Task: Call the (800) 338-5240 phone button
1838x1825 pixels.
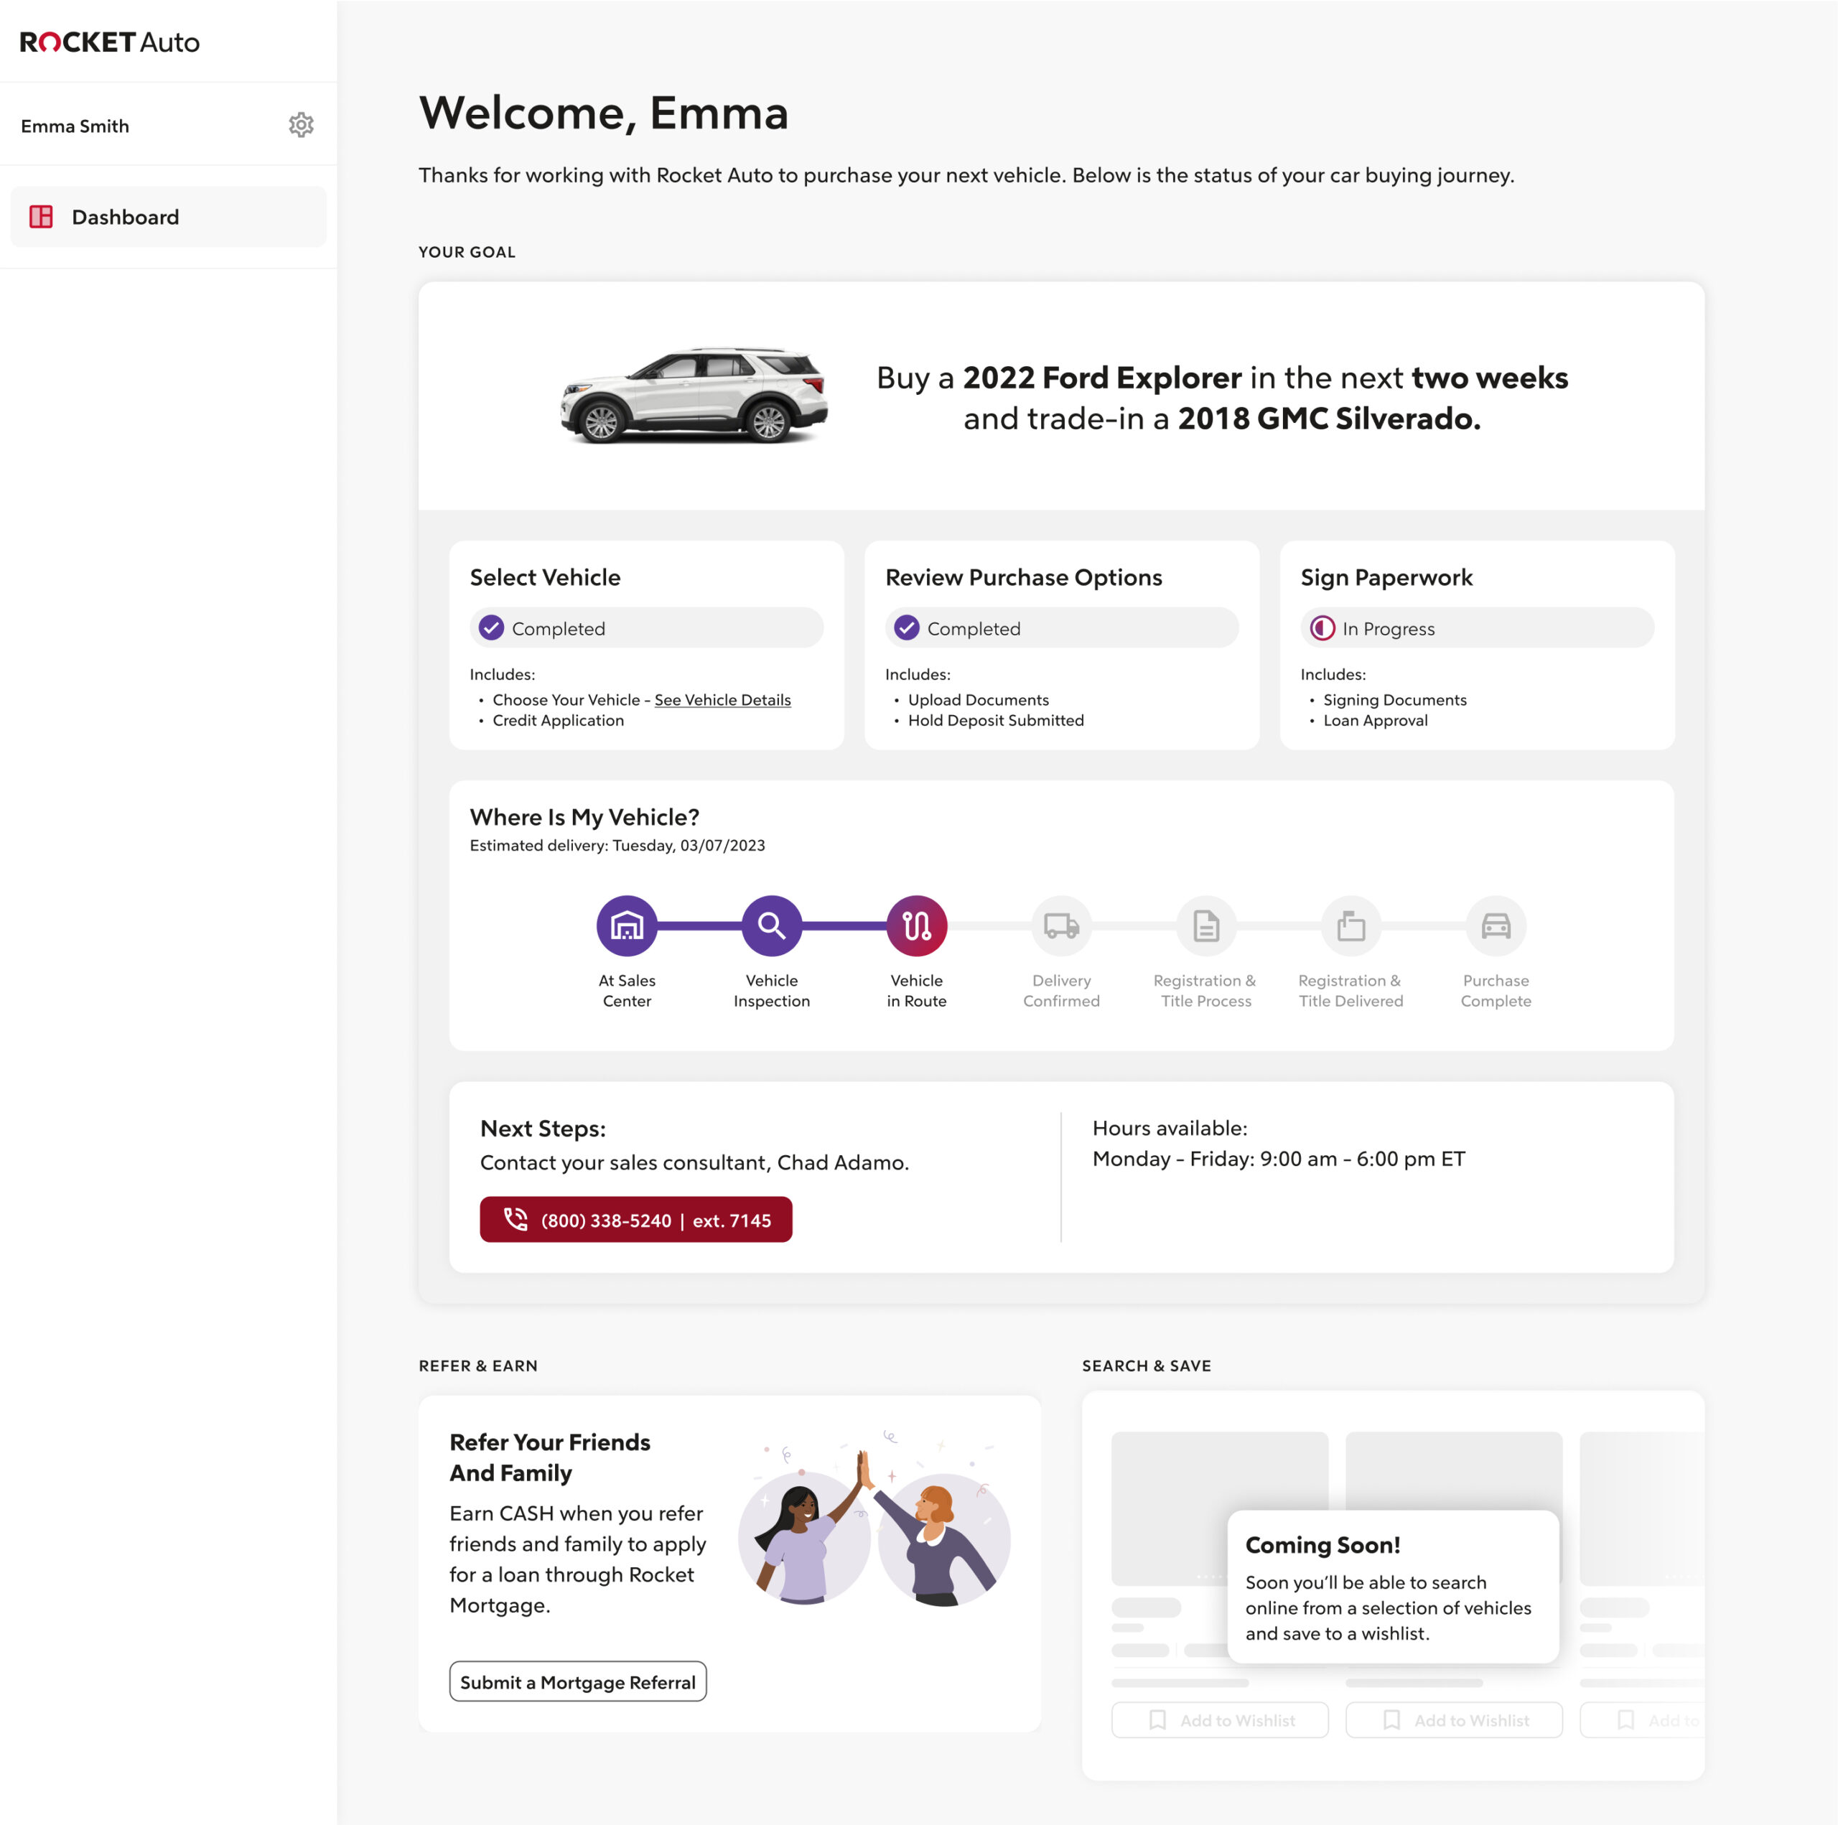Action: (x=635, y=1220)
